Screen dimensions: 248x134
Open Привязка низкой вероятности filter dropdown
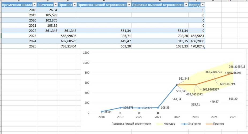(129, 5)
